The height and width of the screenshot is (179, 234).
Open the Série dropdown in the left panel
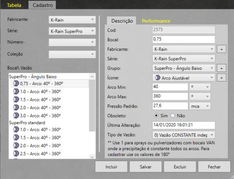point(72,30)
